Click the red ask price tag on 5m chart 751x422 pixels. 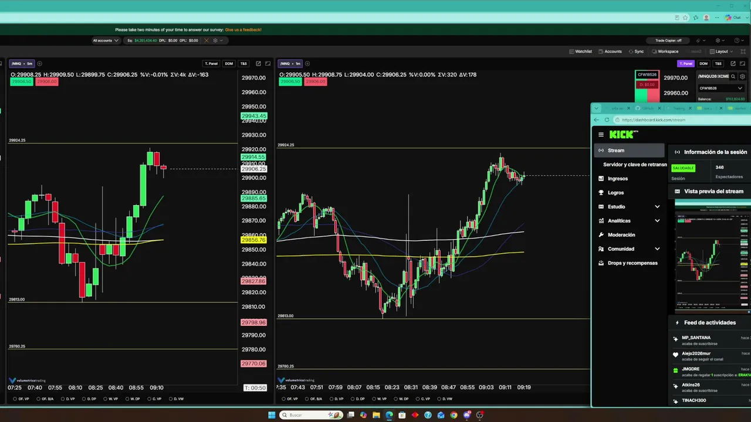tap(46, 81)
